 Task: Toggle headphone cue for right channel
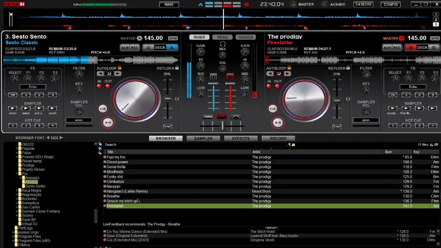pyautogui.click(x=230, y=76)
